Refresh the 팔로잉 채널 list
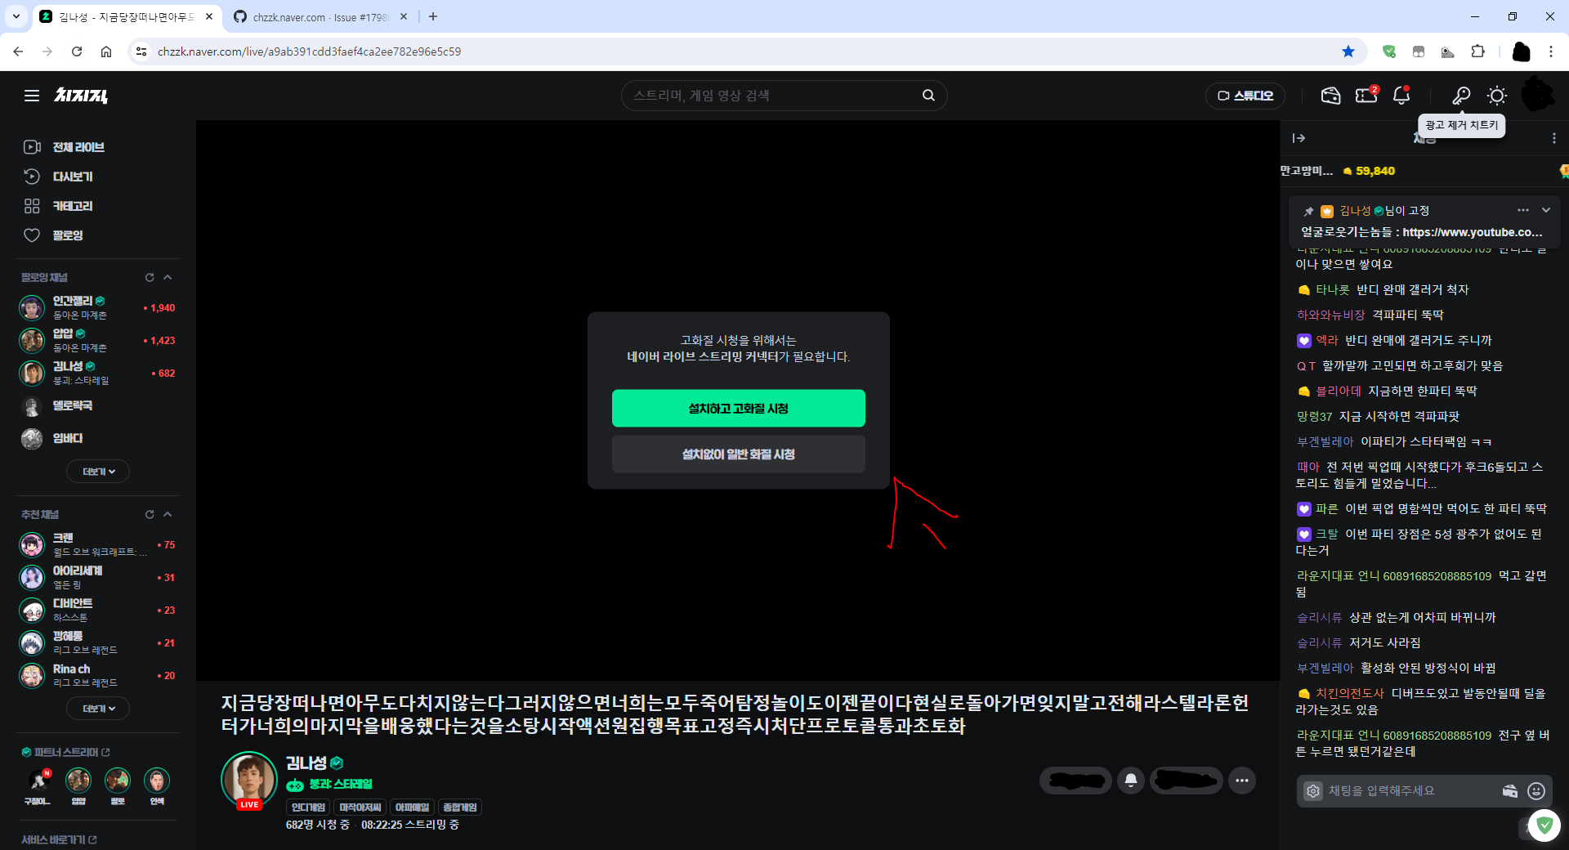 tap(150, 277)
